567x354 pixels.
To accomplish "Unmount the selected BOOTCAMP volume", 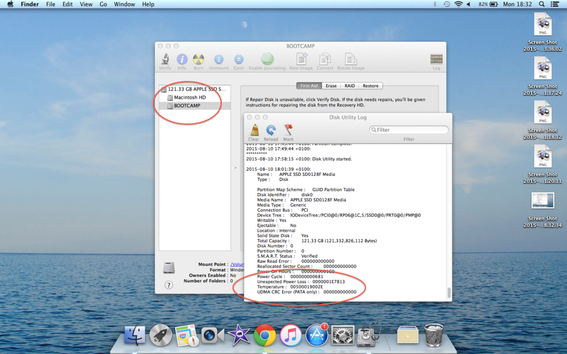I will (219, 61).
